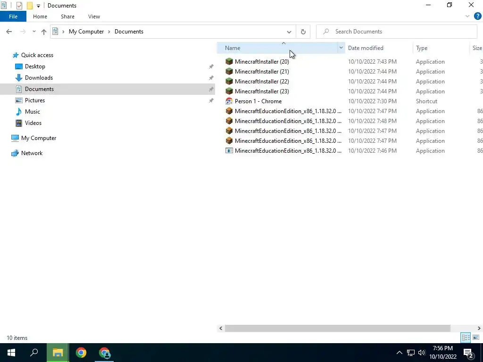
Task: Sort by the Size column header
Action: click(x=477, y=48)
